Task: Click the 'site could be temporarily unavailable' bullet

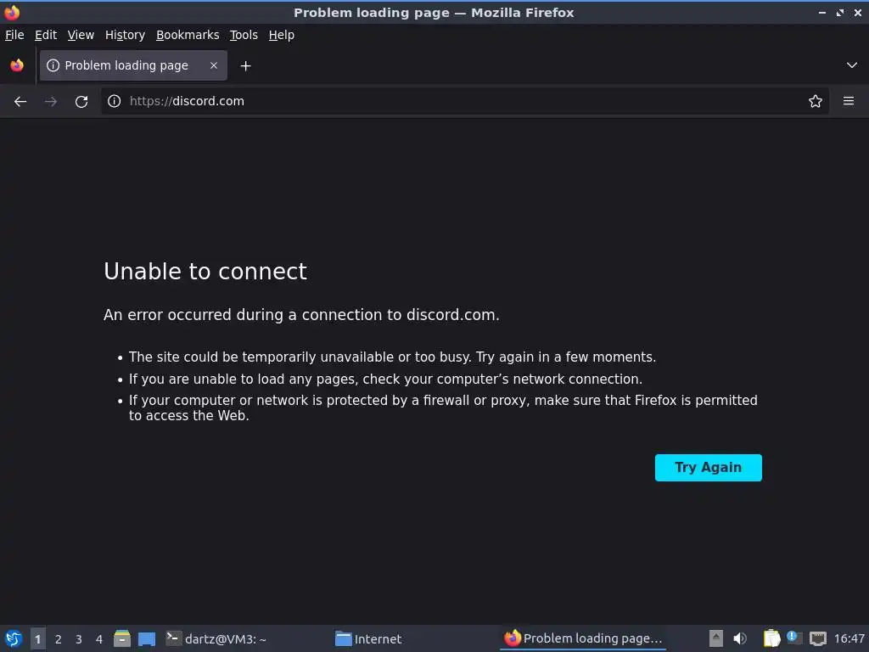Action: (392, 357)
